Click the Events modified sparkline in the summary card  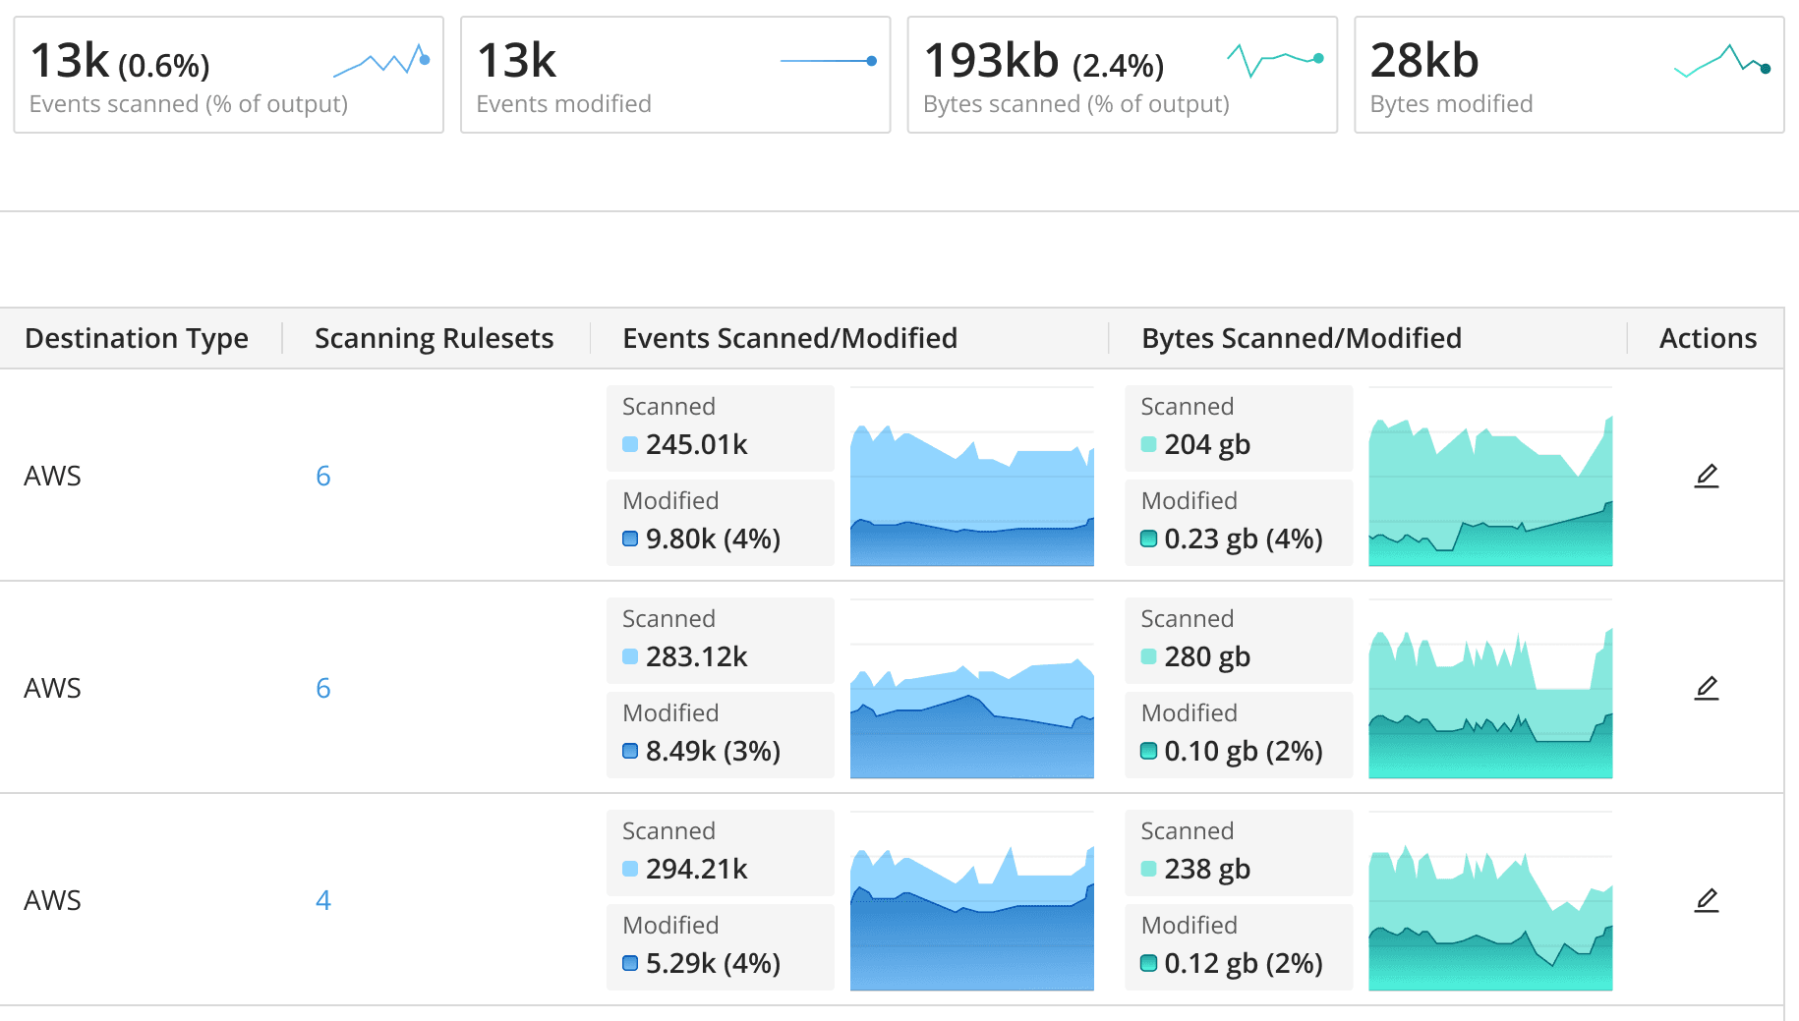[828, 61]
